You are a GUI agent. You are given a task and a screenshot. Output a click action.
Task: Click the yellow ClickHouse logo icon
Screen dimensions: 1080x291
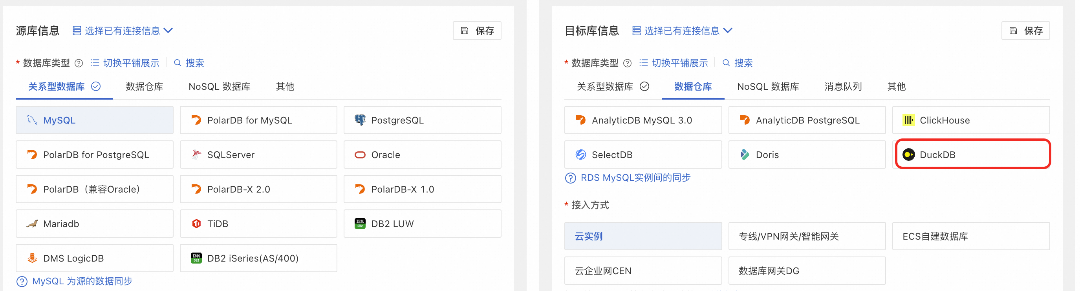[908, 120]
